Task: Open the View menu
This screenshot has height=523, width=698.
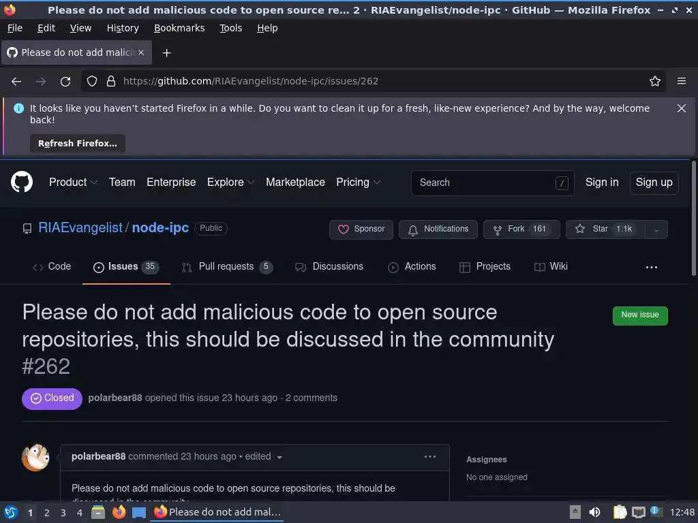Action: click(x=80, y=28)
